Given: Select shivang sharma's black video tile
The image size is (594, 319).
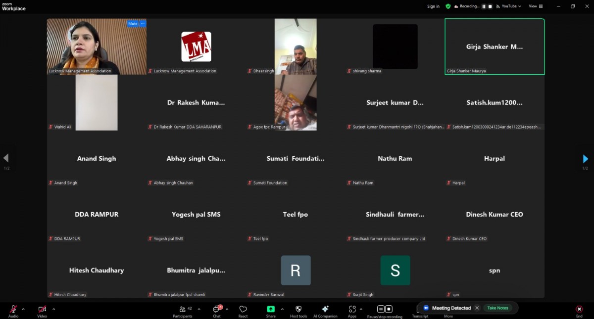Looking at the screenshot, I should pos(395,46).
